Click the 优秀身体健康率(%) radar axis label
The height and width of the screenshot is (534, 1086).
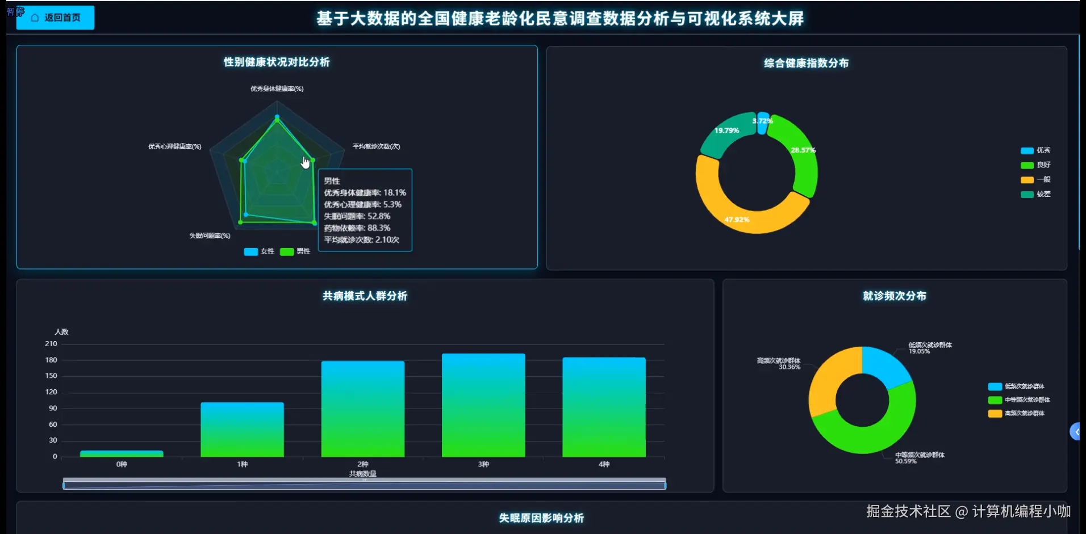[x=277, y=89]
